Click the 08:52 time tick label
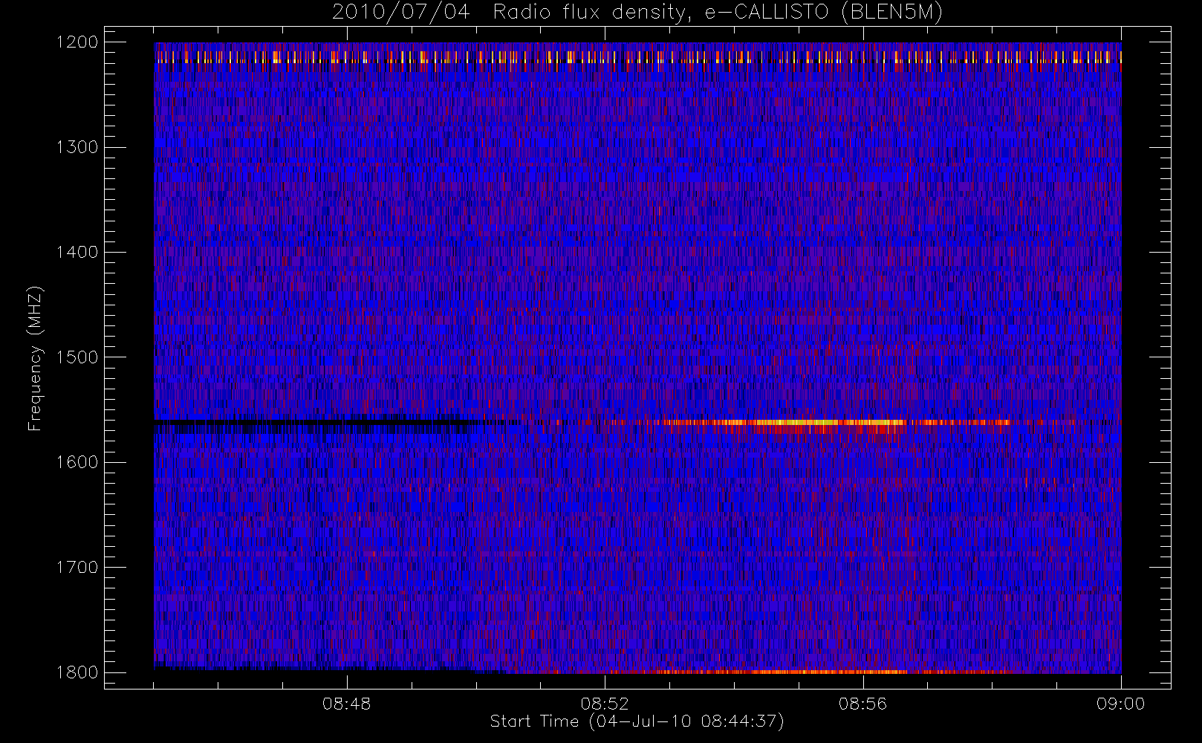Image resolution: width=1202 pixels, height=743 pixels. [605, 704]
